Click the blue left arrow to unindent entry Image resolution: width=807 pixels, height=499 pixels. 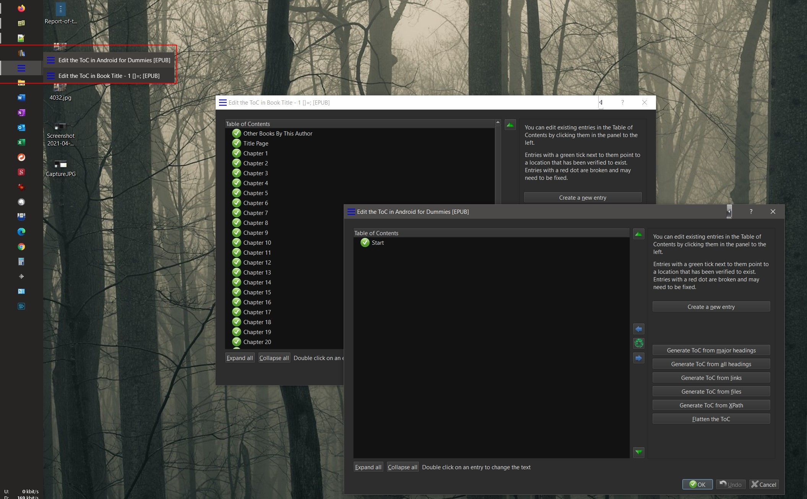pos(638,329)
